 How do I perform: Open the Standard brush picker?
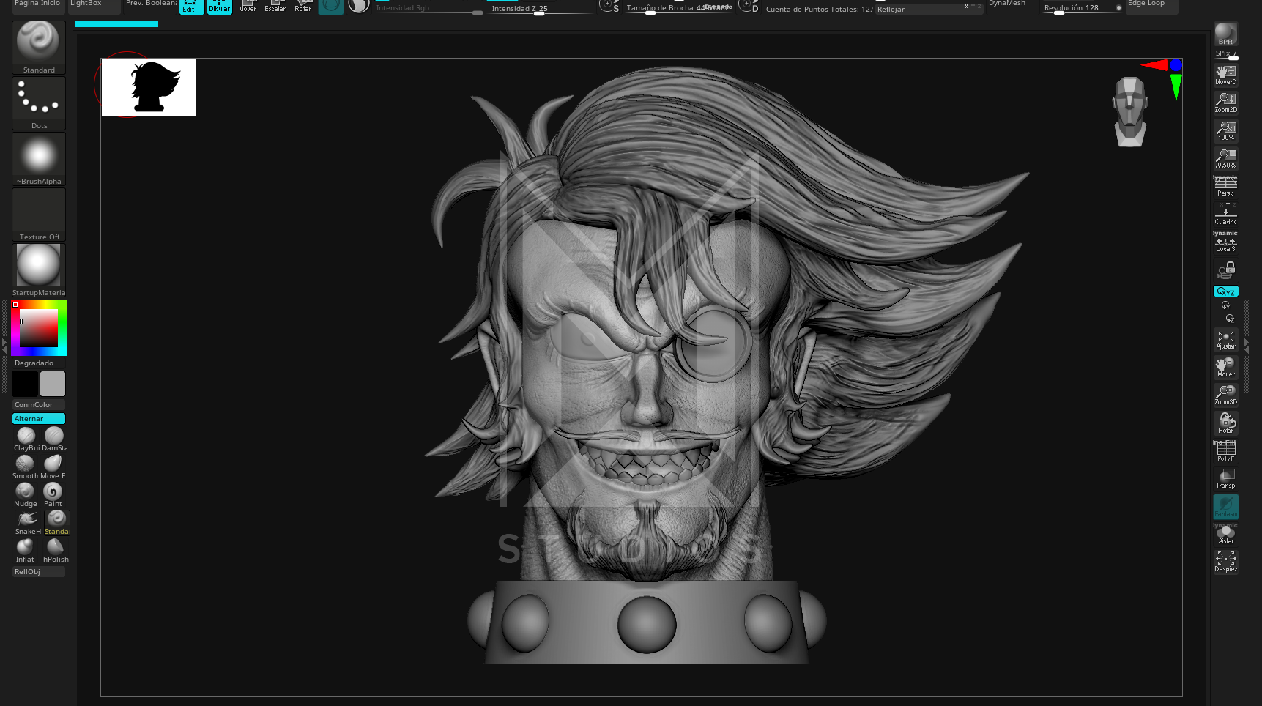click(x=39, y=47)
